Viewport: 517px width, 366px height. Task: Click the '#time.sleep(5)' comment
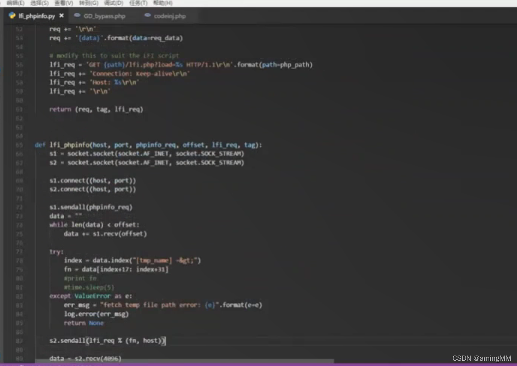(x=89, y=287)
